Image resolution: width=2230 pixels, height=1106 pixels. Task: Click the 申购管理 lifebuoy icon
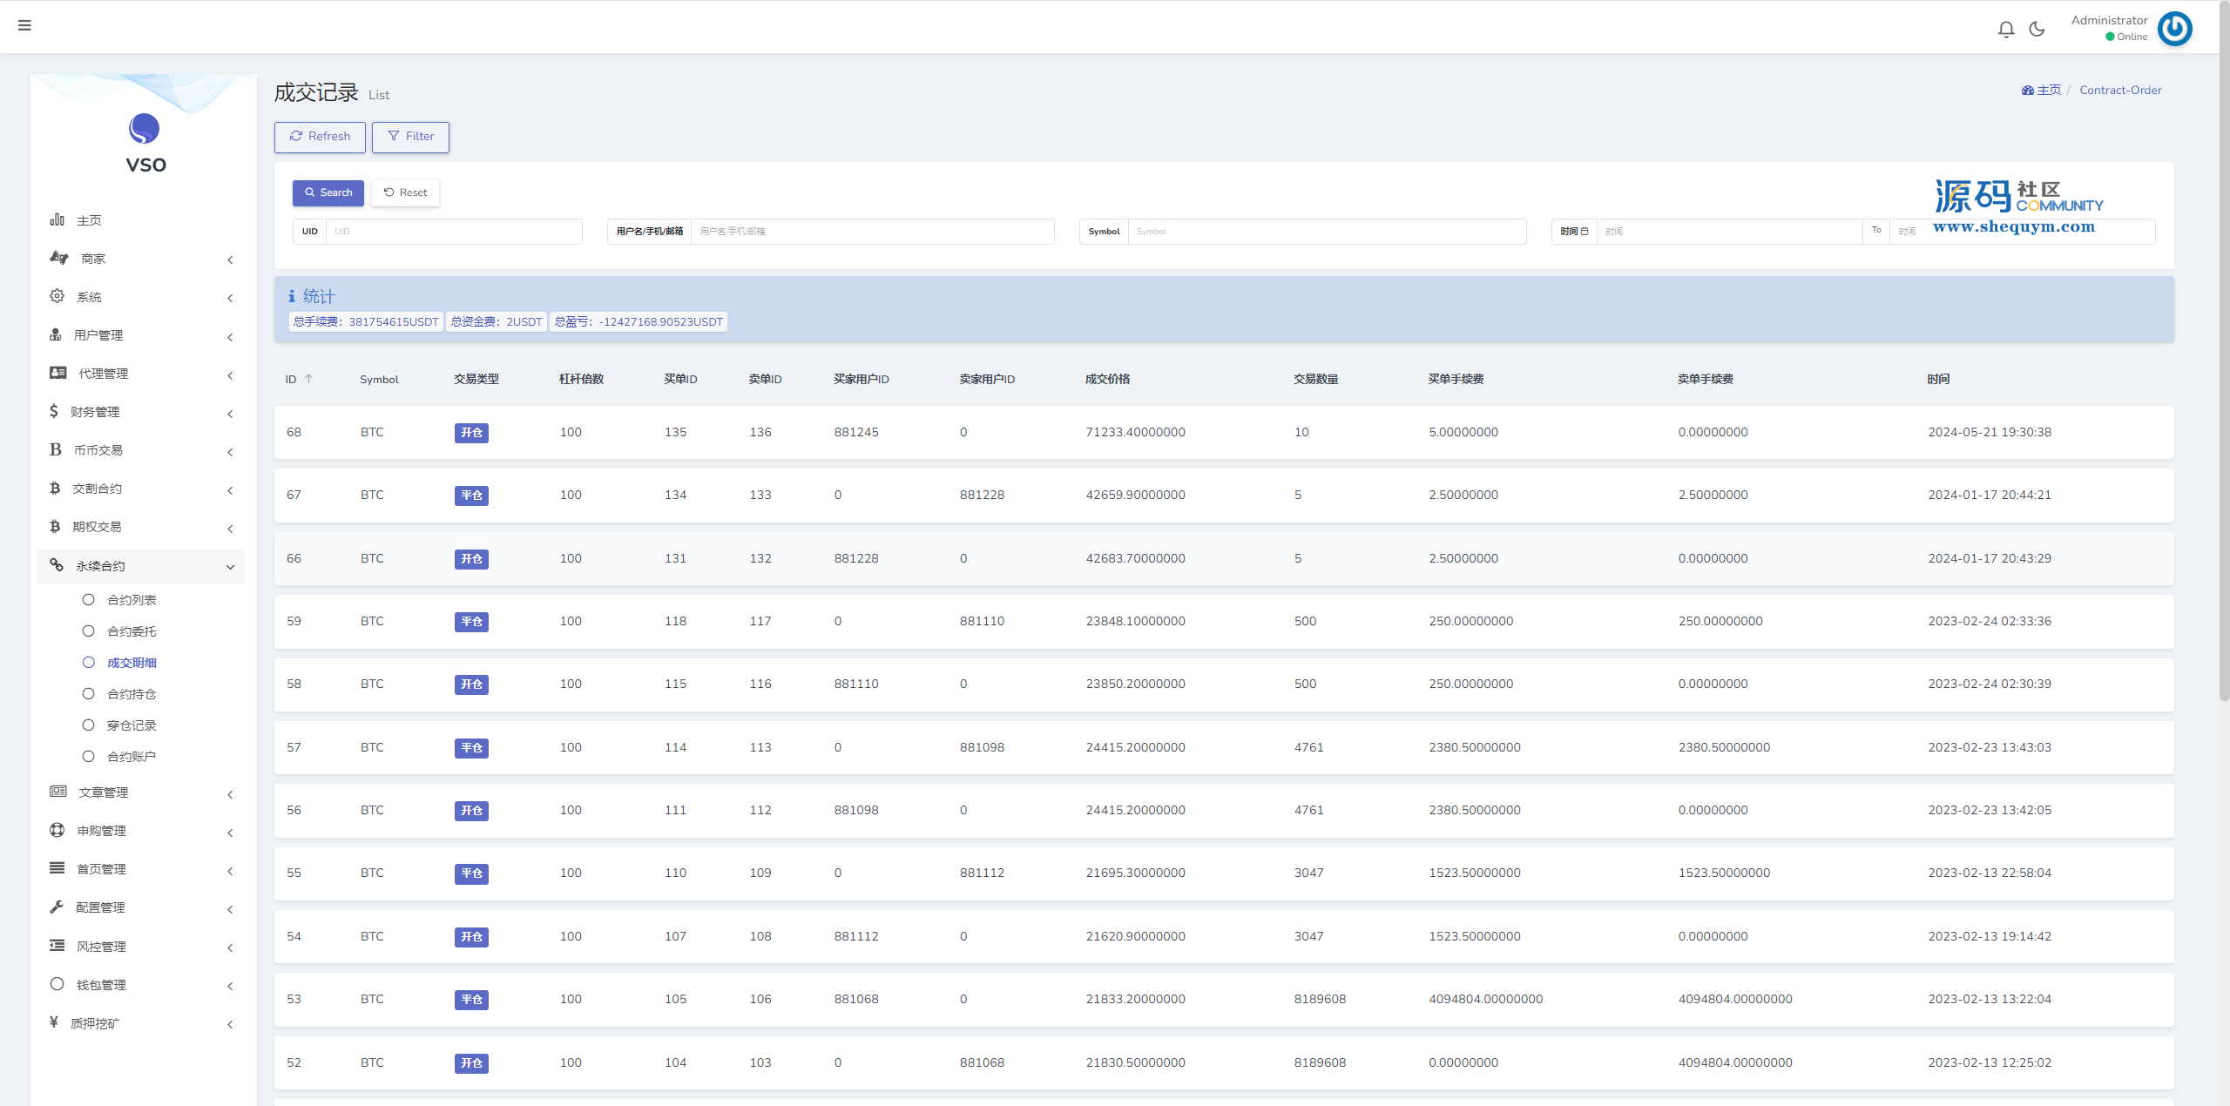tap(57, 830)
